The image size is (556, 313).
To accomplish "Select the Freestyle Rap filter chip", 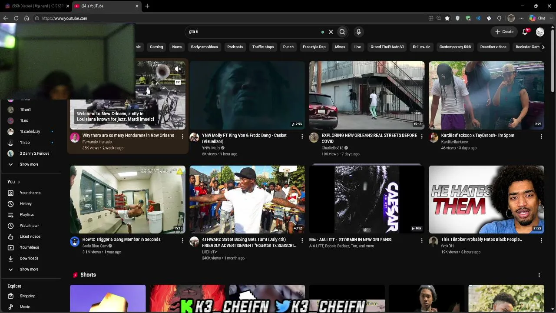I will tap(314, 47).
